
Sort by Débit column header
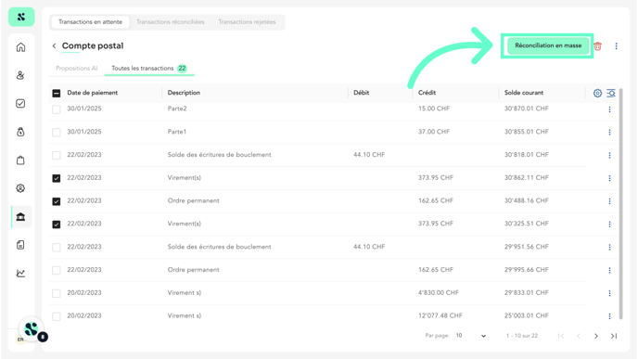click(362, 93)
